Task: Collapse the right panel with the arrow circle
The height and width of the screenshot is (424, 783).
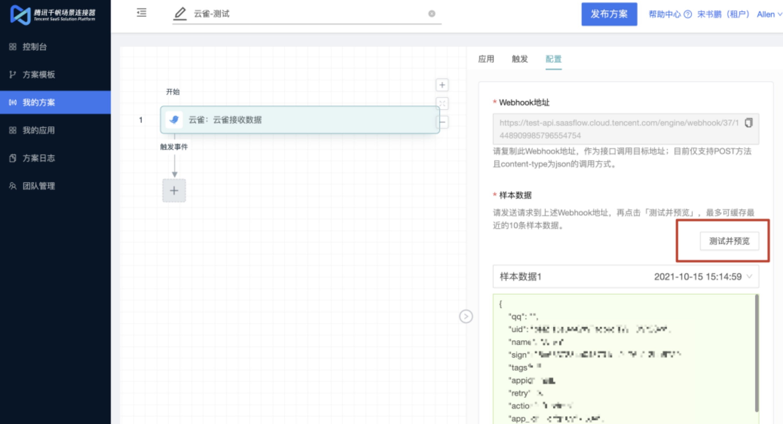Action: [466, 316]
